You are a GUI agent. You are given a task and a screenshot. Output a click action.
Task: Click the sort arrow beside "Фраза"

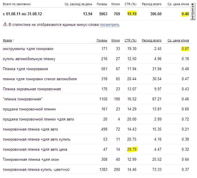coord(14,41)
